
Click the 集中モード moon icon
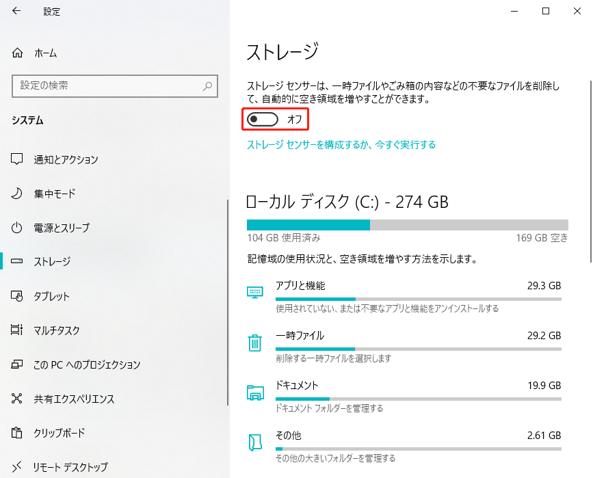point(18,194)
